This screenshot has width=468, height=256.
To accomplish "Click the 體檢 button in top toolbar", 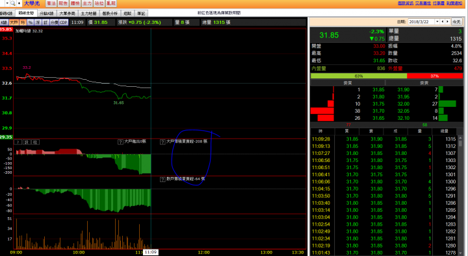I will (75, 3).
